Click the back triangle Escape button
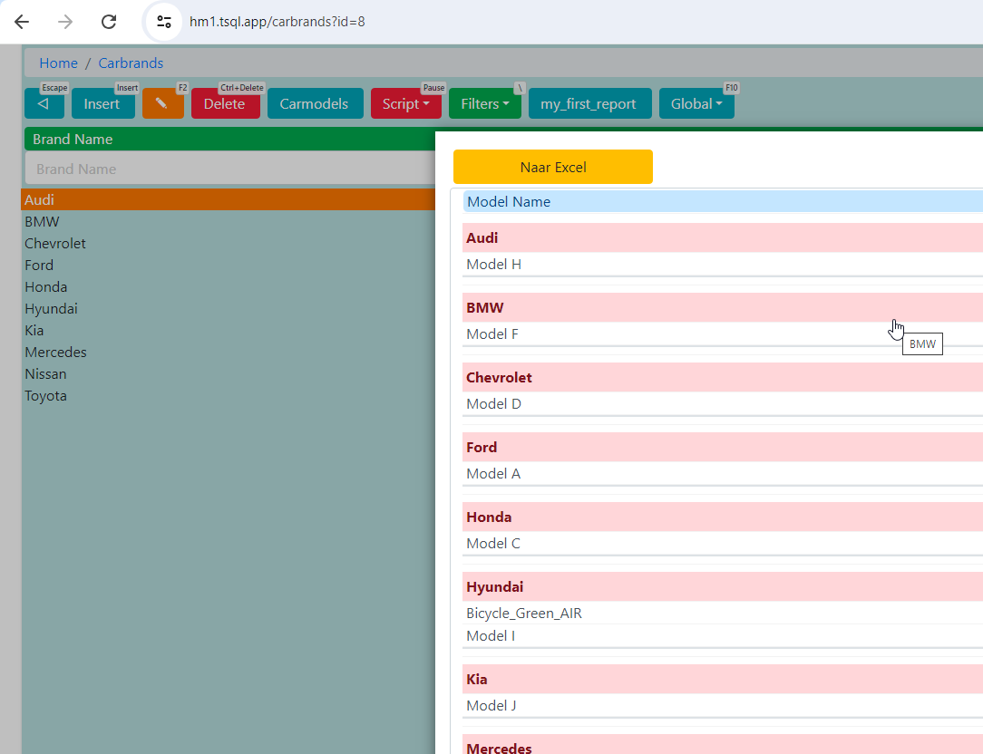Image resolution: width=983 pixels, height=754 pixels. (x=44, y=103)
